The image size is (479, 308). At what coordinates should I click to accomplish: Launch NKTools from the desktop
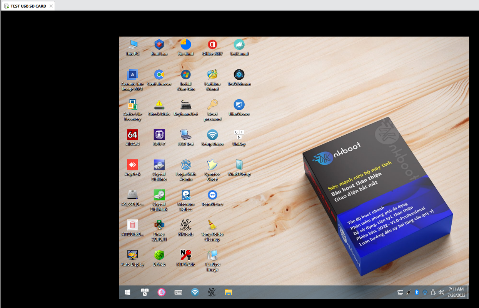[x=186, y=228]
